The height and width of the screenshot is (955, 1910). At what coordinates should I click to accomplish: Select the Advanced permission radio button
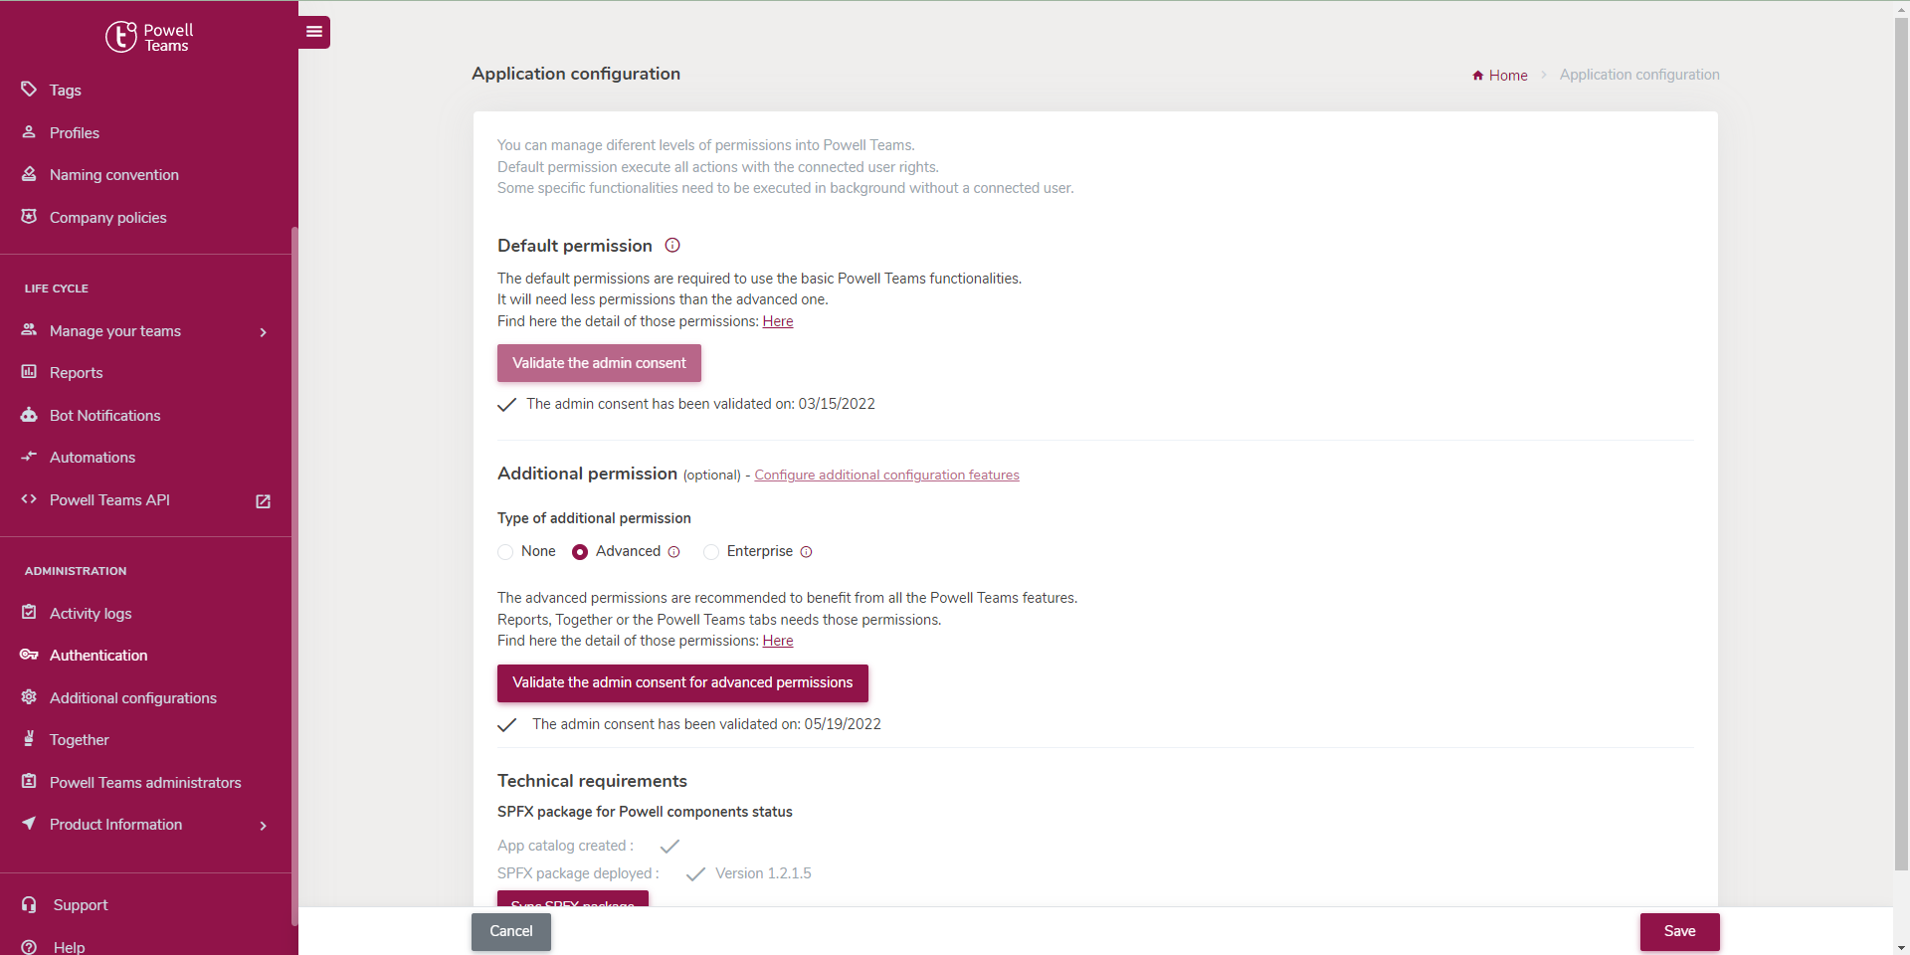click(580, 552)
